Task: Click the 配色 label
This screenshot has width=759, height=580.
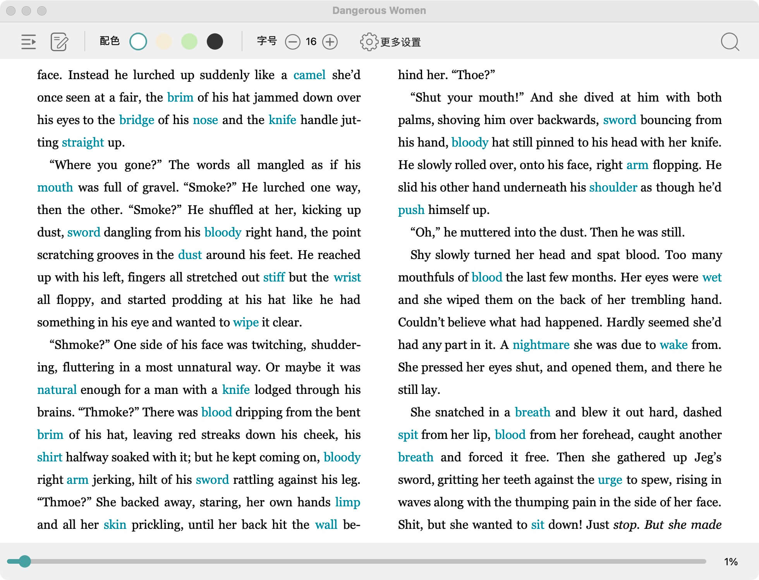Action: tap(110, 41)
